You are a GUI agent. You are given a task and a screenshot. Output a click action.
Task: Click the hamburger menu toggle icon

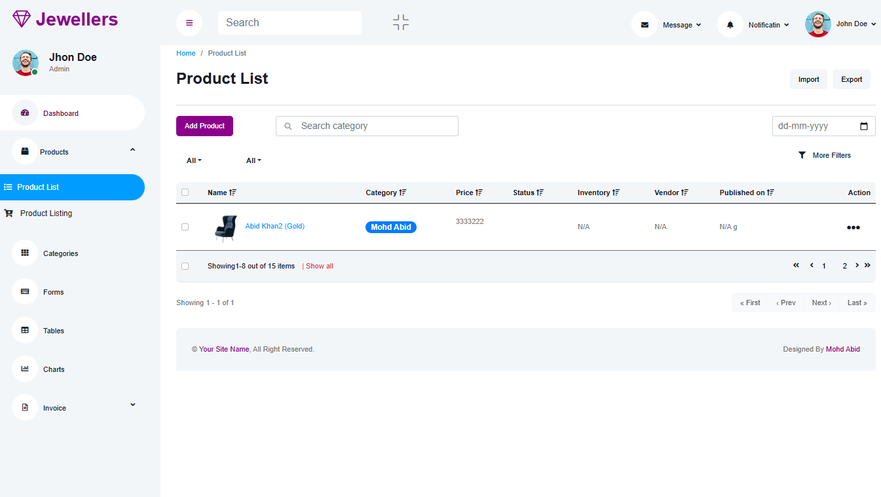click(189, 23)
